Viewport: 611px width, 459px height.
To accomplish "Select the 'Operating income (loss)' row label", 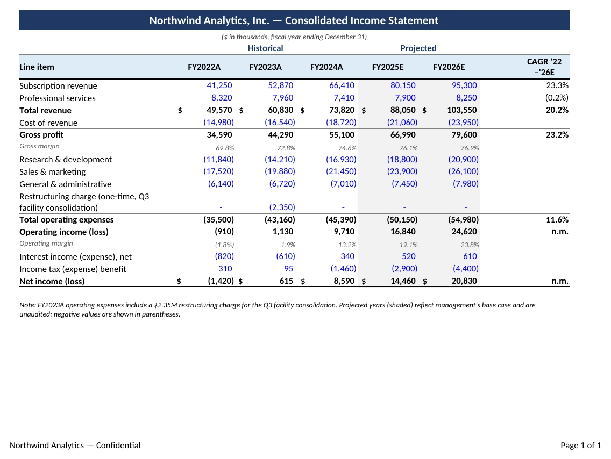I will tap(64, 232).
